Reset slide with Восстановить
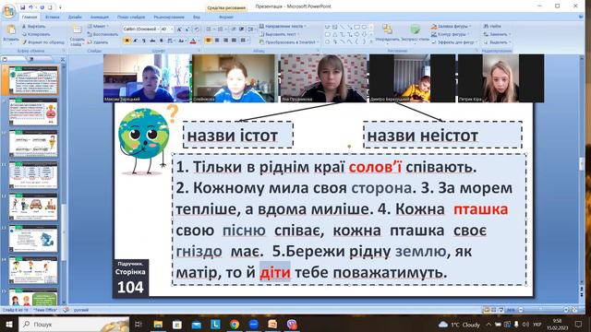Viewport: 591px width, 332px height. 103,34
